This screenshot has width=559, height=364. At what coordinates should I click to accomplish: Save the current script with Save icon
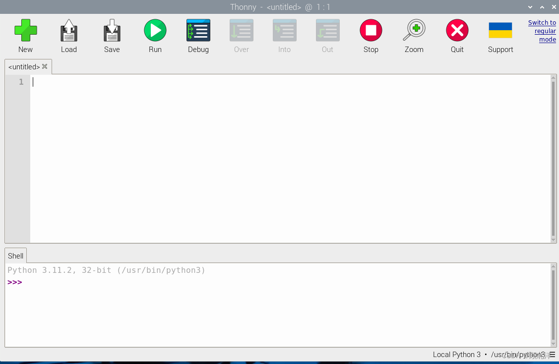[112, 31]
